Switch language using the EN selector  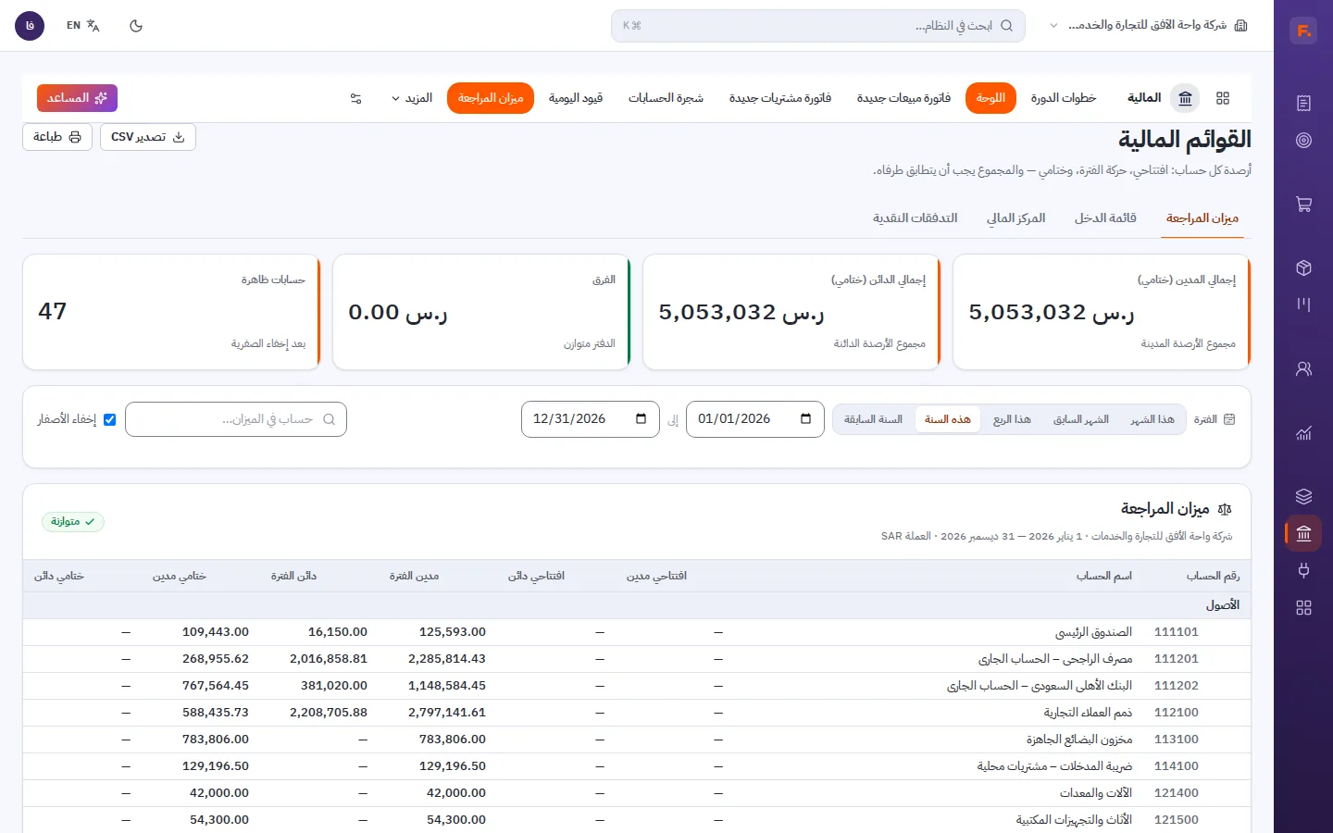82,26
